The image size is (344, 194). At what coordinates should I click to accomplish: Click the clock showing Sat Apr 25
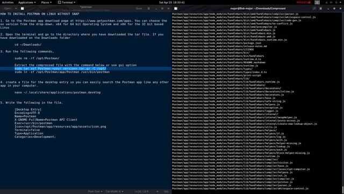(172, 2)
